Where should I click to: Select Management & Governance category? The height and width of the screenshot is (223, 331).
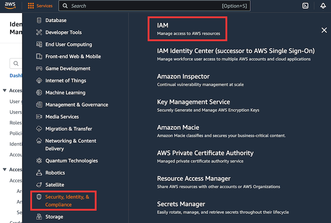pyautogui.click(x=77, y=105)
